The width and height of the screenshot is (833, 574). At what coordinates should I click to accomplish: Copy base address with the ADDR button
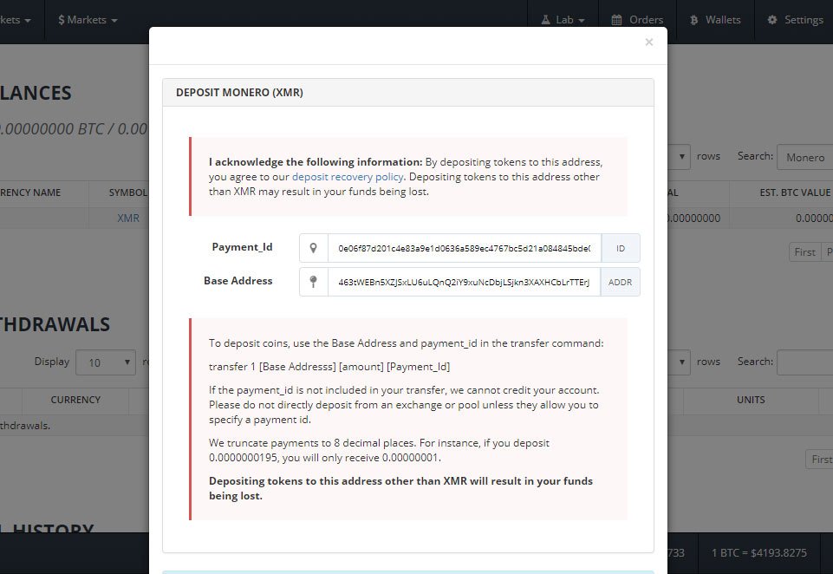coord(620,282)
